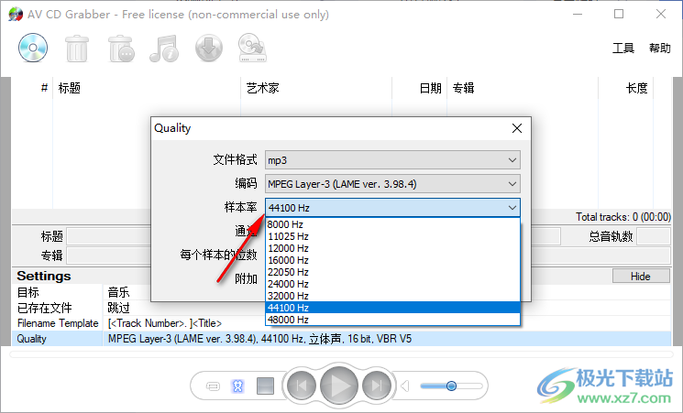Viewport: 683px width, 413px height.
Task: Select 48000 Hz sample rate
Action: [392, 320]
